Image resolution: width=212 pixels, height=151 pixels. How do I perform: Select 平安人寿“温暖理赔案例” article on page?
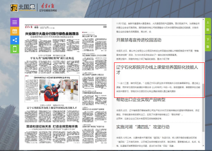point(52,58)
